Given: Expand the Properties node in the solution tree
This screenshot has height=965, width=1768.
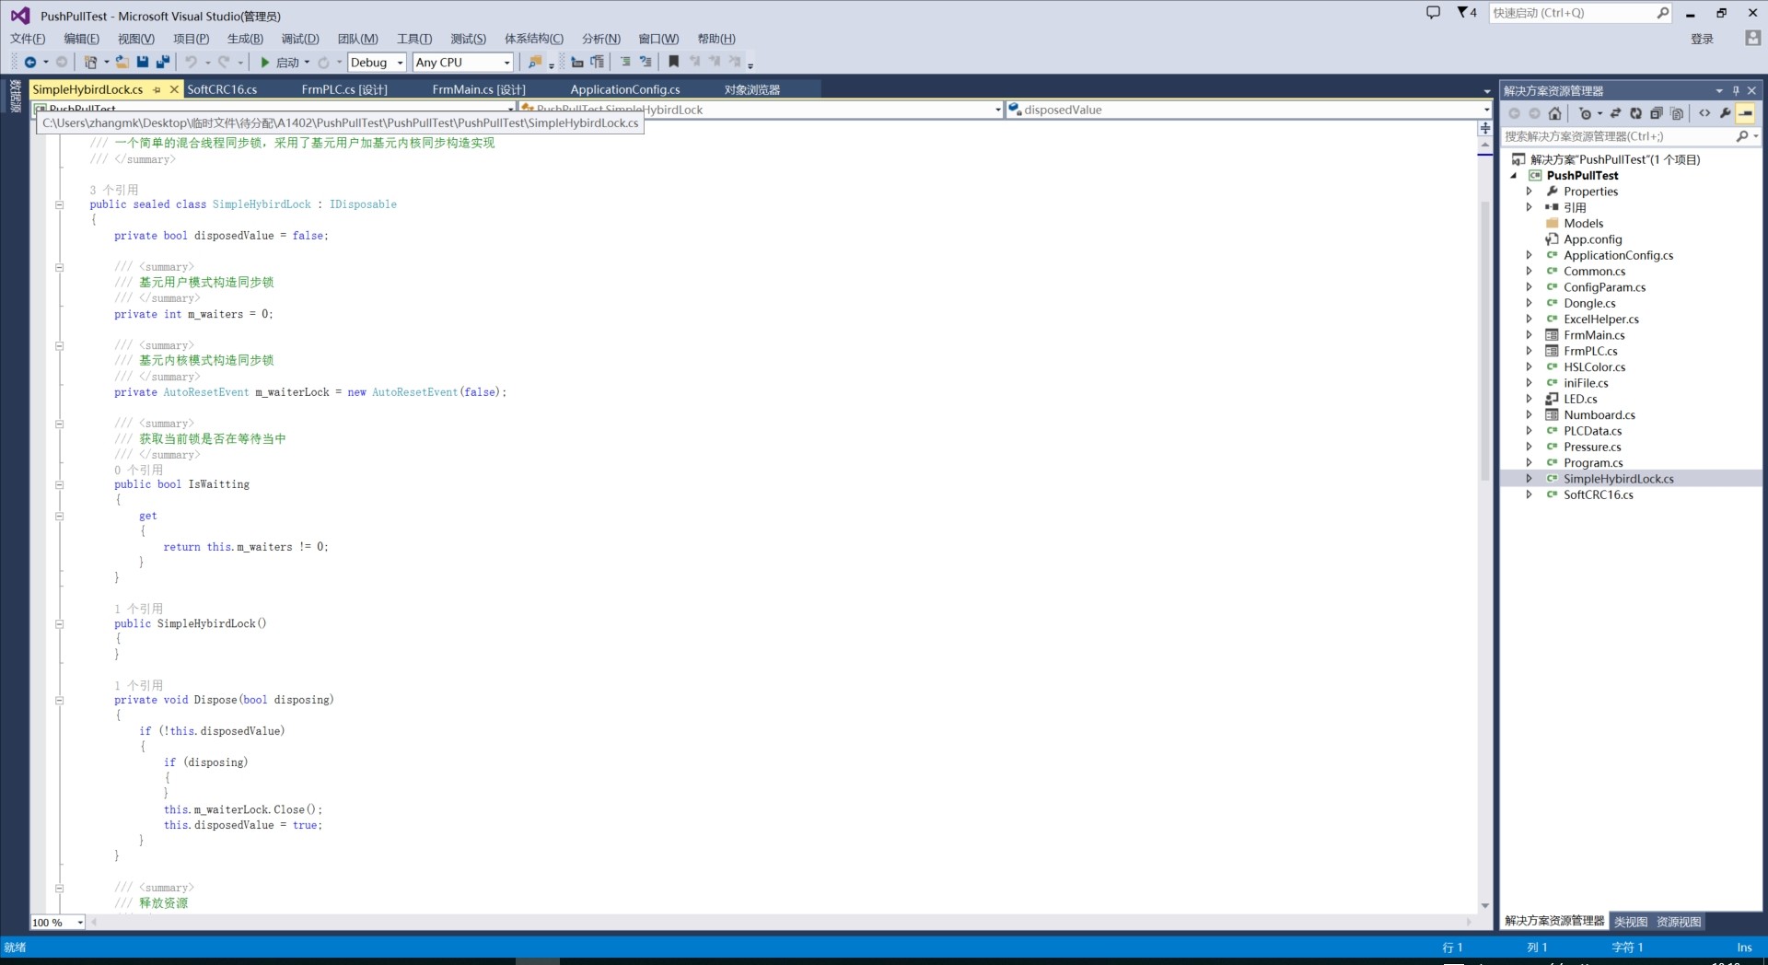Looking at the screenshot, I should point(1530,192).
